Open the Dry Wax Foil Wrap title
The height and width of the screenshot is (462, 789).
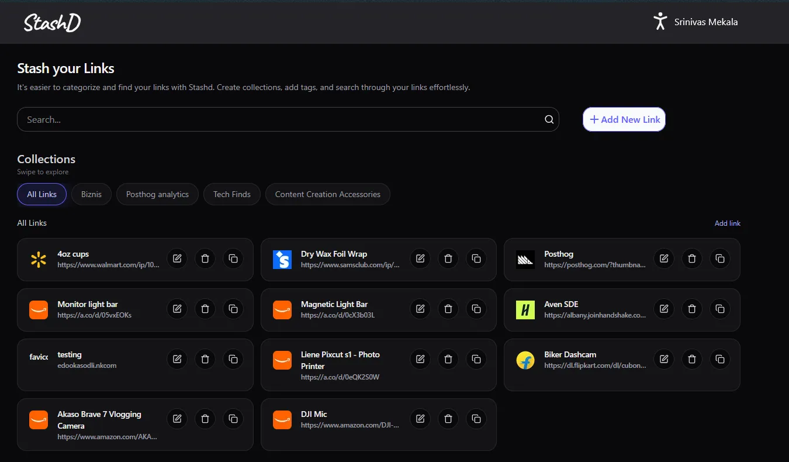334,254
